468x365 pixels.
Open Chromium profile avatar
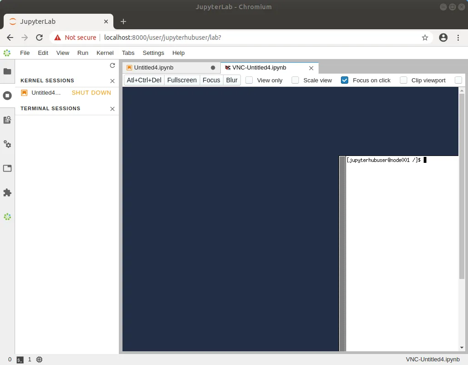pyautogui.click(x=443, y=38)
